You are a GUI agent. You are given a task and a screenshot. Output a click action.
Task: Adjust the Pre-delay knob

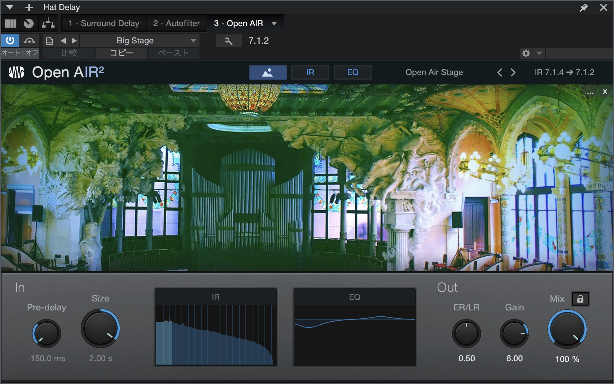[47, 333]
